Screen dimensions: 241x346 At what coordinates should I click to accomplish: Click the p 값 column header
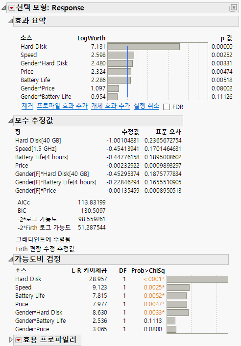[226, 38]
